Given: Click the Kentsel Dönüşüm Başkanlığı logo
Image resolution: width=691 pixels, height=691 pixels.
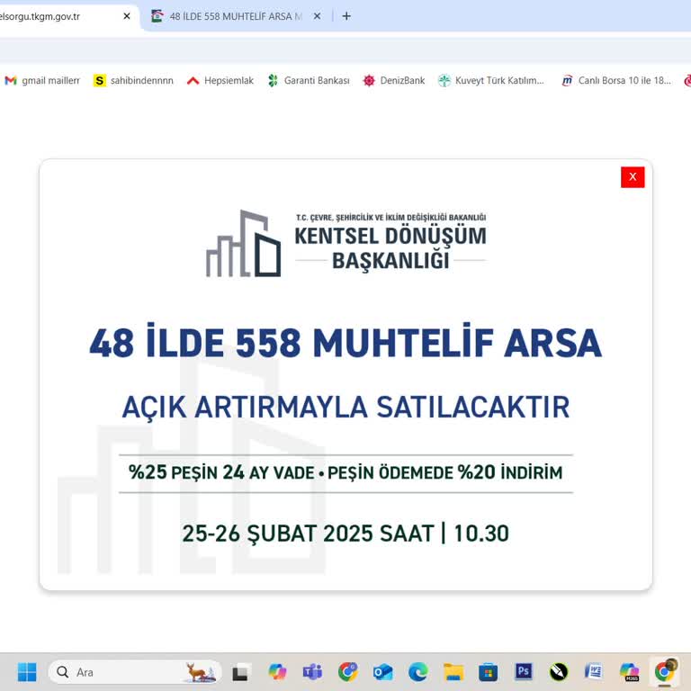Looking at the screenshot, I should click(x=345, y=243).
